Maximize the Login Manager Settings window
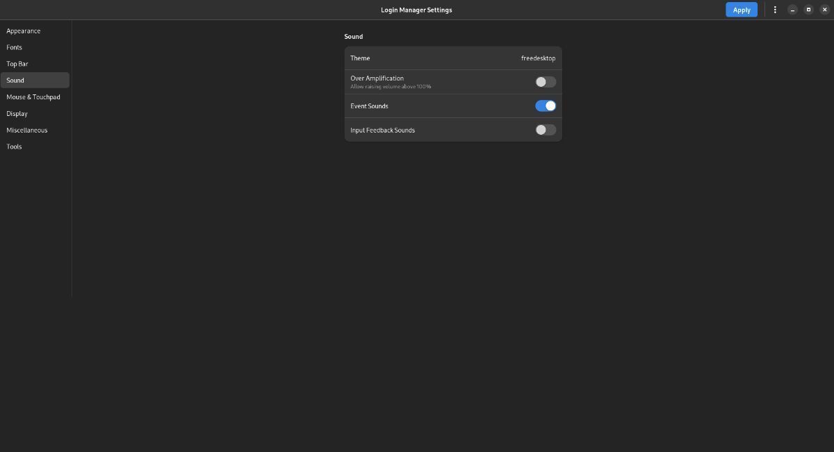 click(x=808, y=10)
